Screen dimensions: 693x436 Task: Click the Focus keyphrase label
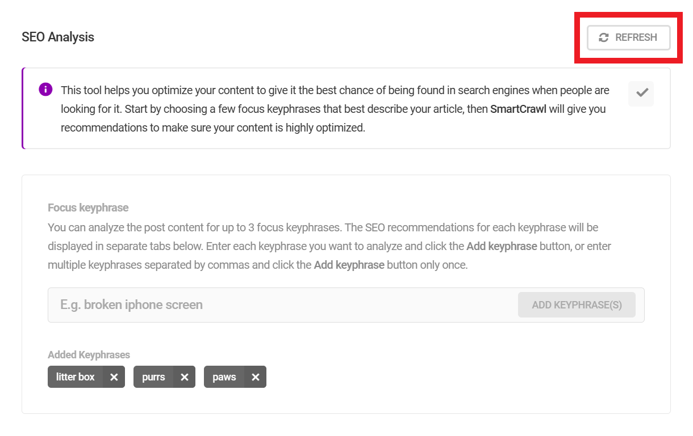click(x=88, y=208)
